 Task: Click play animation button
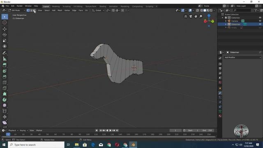point(111,130)
